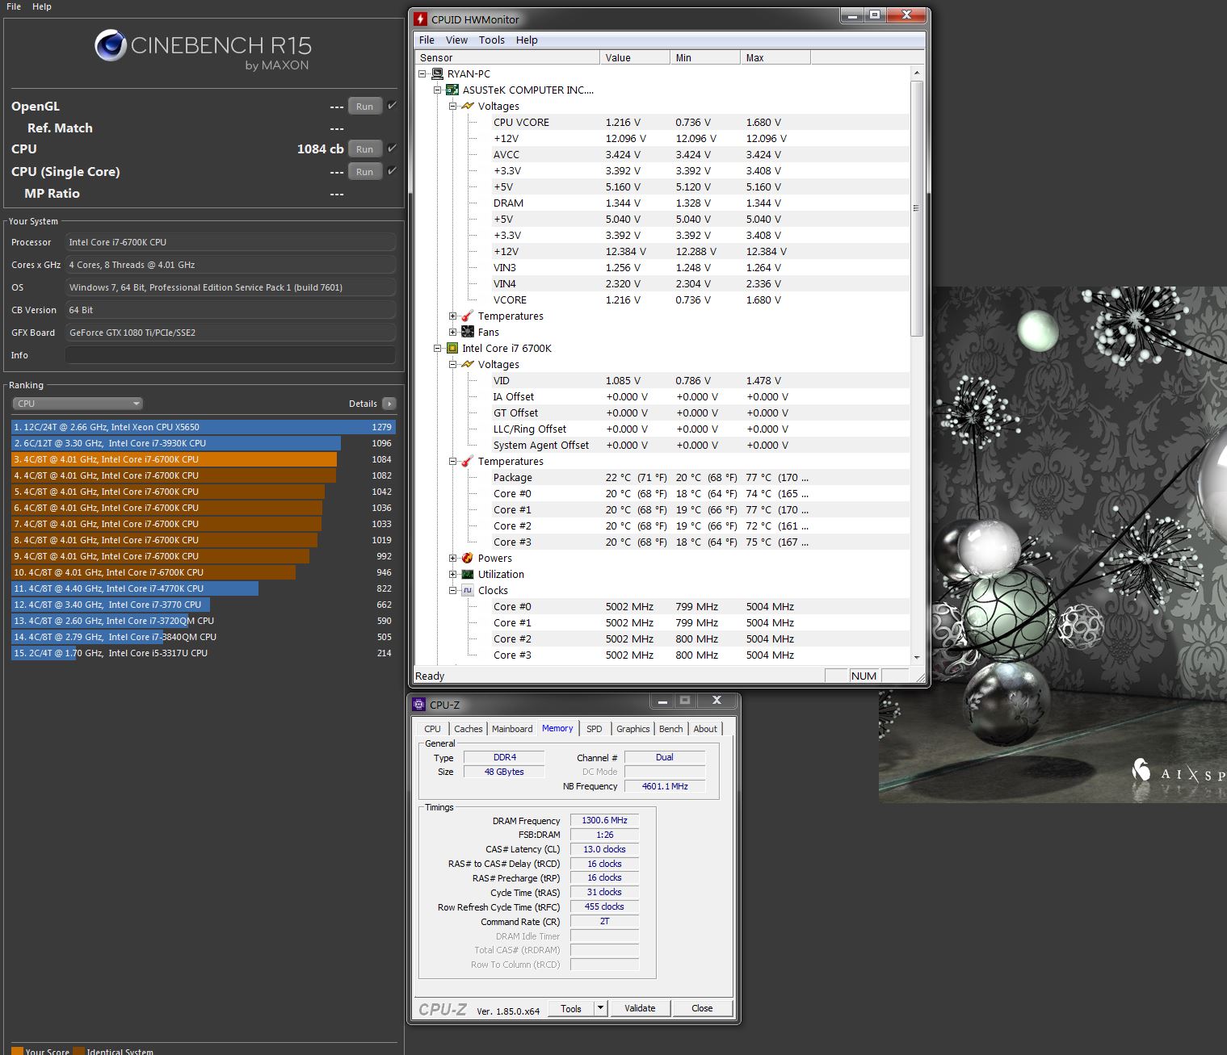Collapse the Intel Core i7 6700K node
This screenshot has height=1055, width=1227.
pos(437,348)
